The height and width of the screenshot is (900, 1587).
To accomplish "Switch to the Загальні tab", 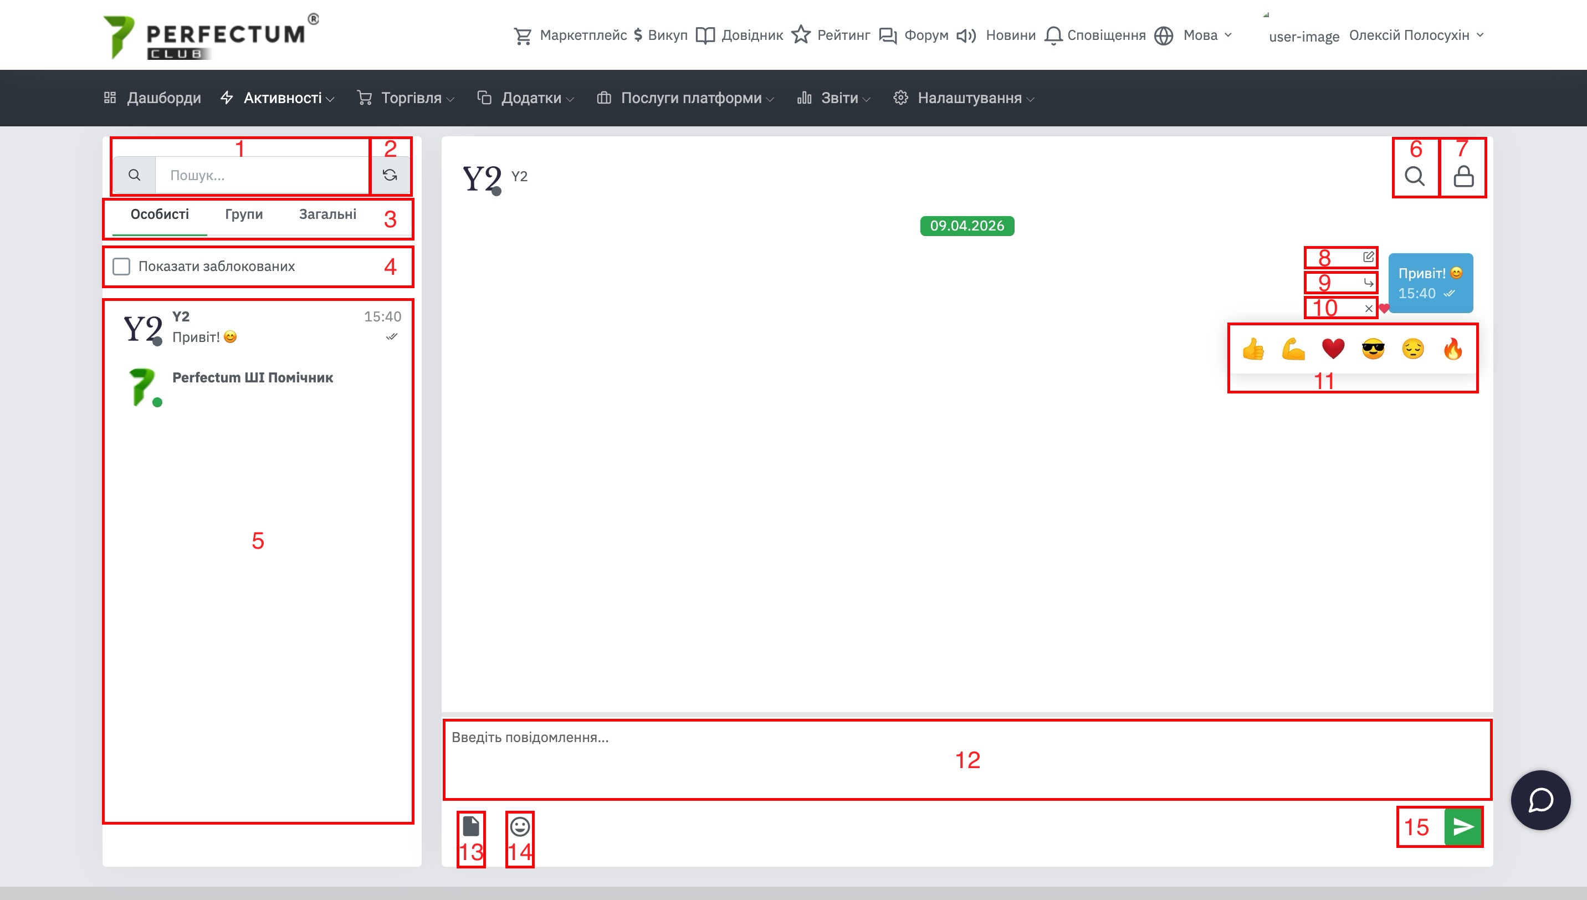I will (x=327, y=214).
